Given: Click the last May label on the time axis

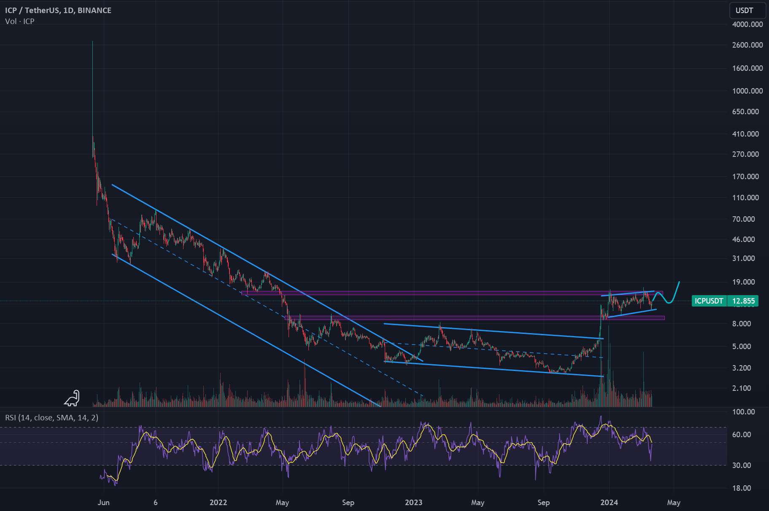Looking at the screenshot, I should tap(674, 503).
